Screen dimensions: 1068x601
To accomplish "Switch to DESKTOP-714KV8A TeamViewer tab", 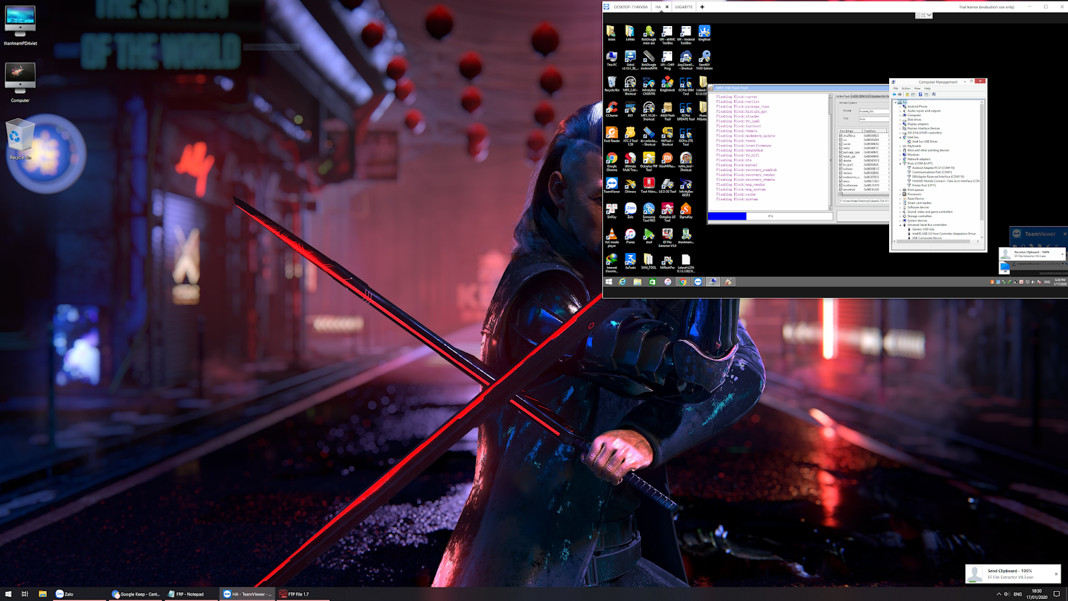I will pos(627,7).
